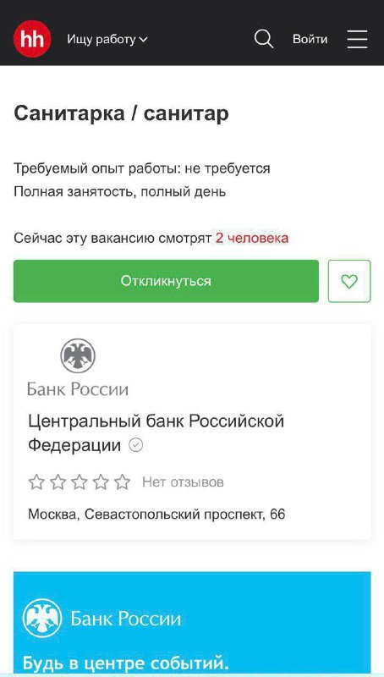Click the Нет отзывов reviews link
The width and height of the screenshot is (384, 677).
(x=183, y=482)
